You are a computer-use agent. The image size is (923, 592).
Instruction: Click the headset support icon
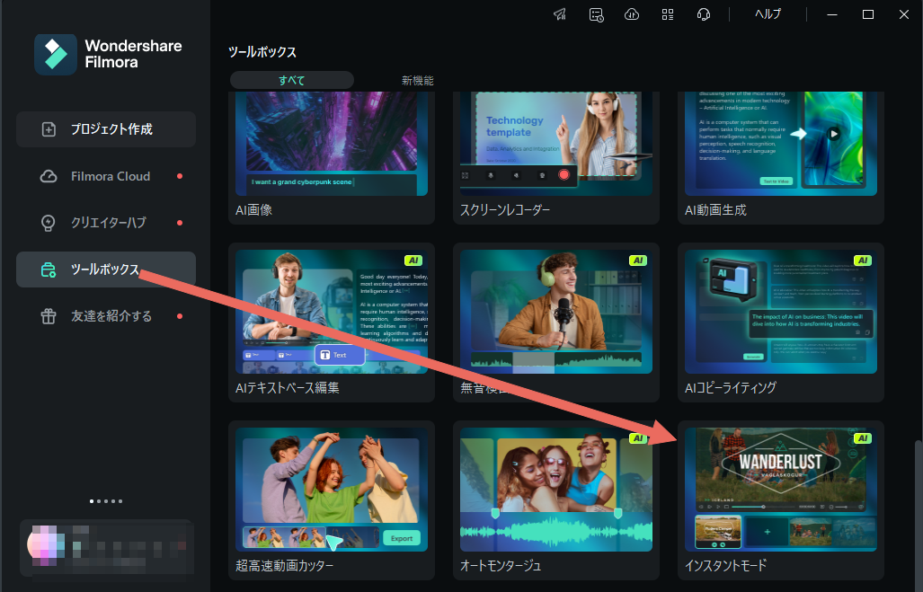704,14
